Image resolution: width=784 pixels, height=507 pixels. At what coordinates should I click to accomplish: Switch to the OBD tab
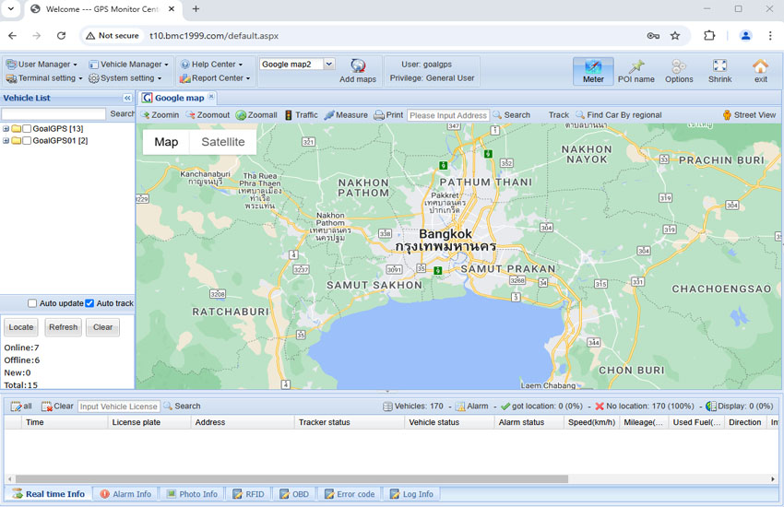pyautogui.click(x=295, y=494)
